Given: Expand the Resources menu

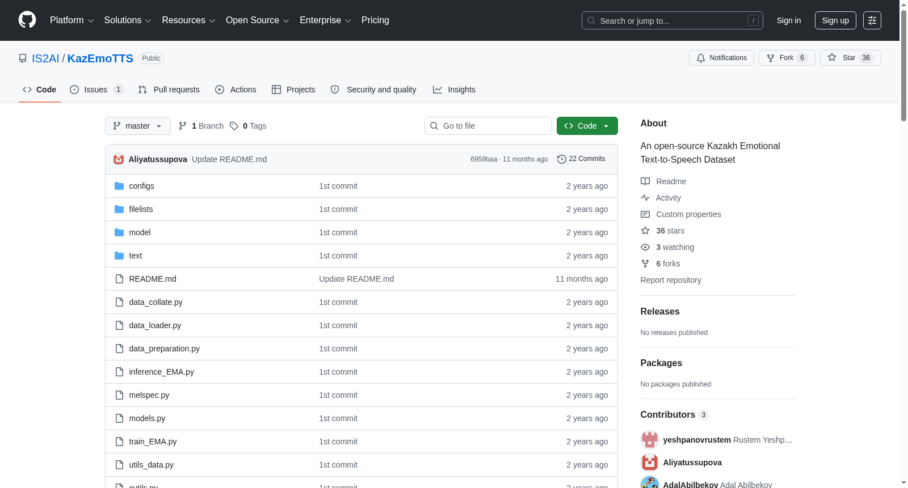Looking at the screenshot, I should pos(188,20).
